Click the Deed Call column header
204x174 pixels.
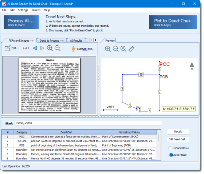coord(66,132)
